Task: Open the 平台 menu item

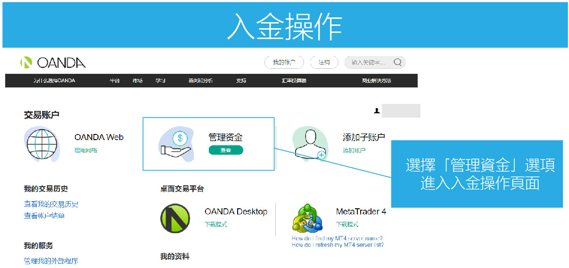Action: 115,81
